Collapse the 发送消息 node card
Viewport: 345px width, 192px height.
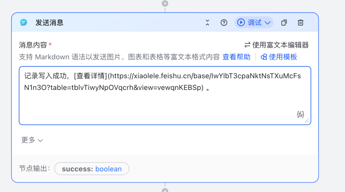207,22
